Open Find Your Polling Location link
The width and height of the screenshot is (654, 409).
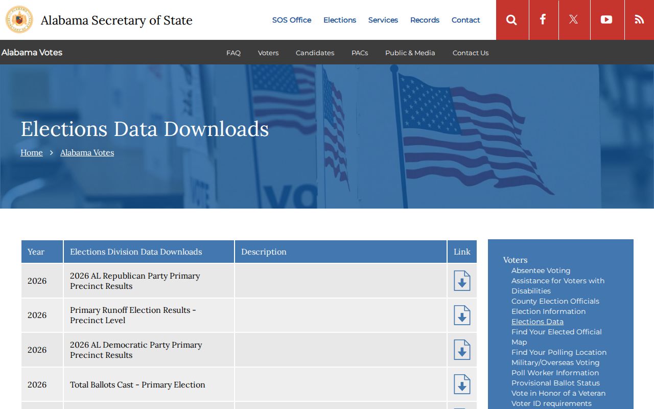click(x=559, y=352)
